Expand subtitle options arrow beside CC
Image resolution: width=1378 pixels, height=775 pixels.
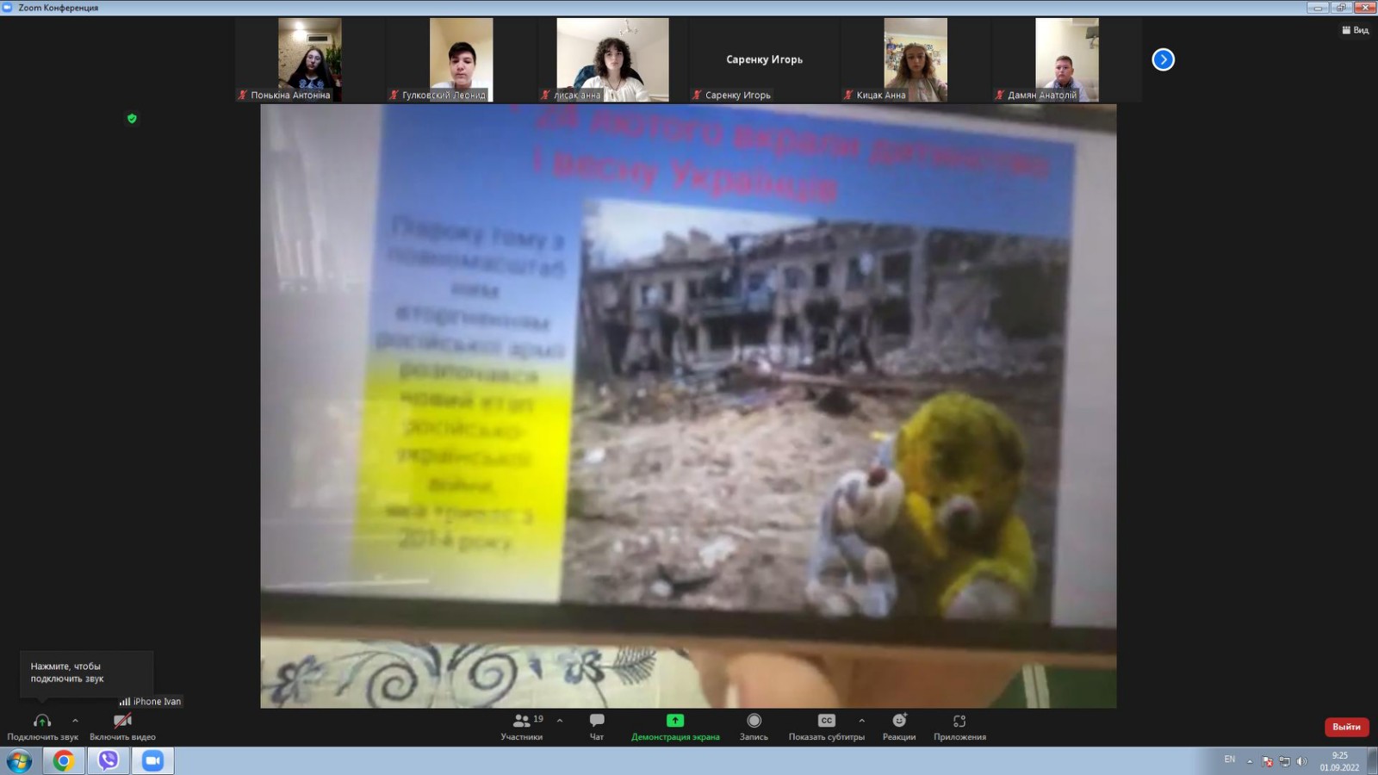tap(862, 721)
